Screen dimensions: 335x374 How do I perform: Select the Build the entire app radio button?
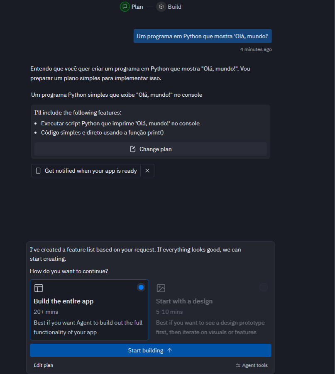coord(141,287)
